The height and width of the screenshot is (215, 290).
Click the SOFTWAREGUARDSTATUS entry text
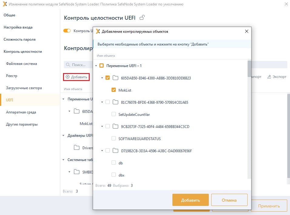click(139, 139)
